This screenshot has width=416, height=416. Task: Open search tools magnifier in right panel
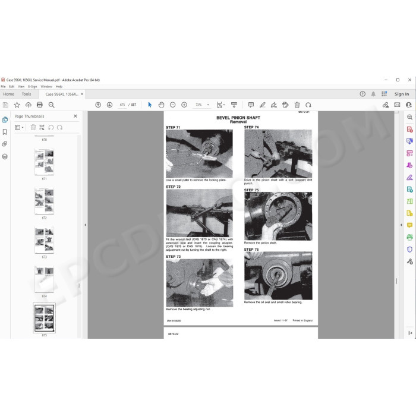point(409,117)
